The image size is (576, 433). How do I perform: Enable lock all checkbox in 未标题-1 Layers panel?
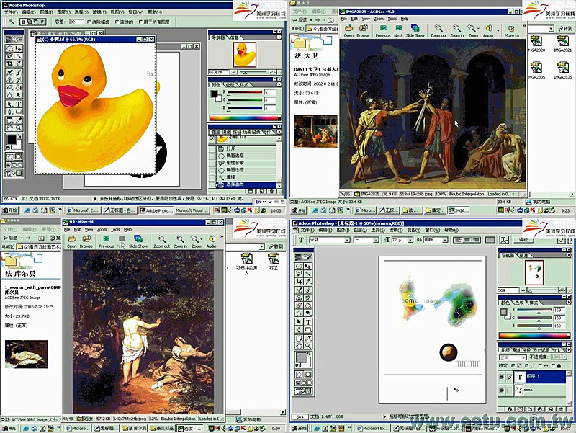(x=553, y=366)
